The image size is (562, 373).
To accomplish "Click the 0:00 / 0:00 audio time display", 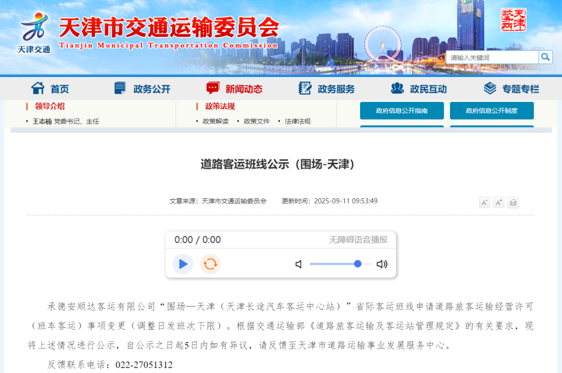I will (x=198, y=240).
